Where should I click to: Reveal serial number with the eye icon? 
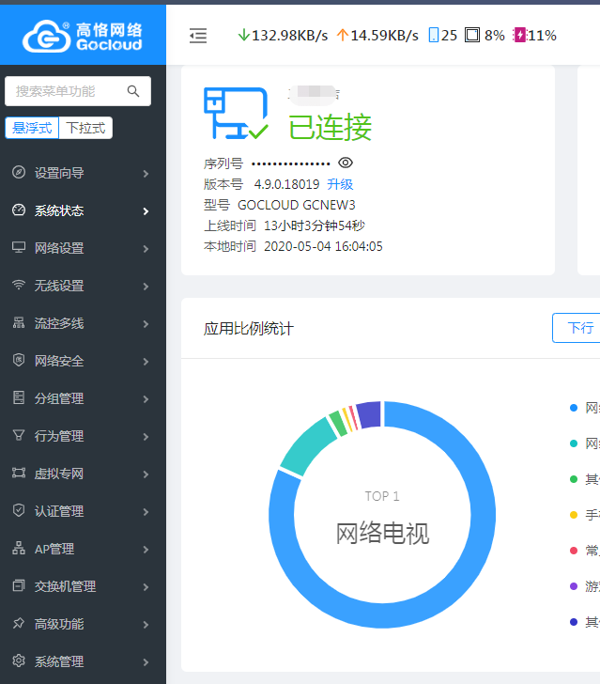[x=345, y=163]
